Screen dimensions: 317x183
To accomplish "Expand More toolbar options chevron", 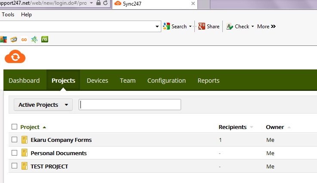I will 273,27.
